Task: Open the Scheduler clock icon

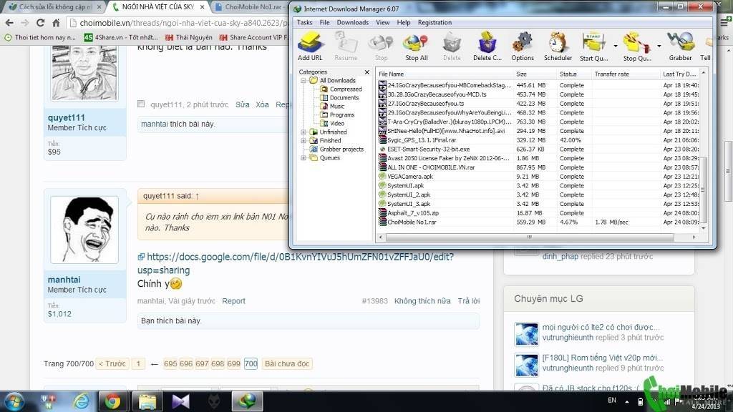Action: 558,44
